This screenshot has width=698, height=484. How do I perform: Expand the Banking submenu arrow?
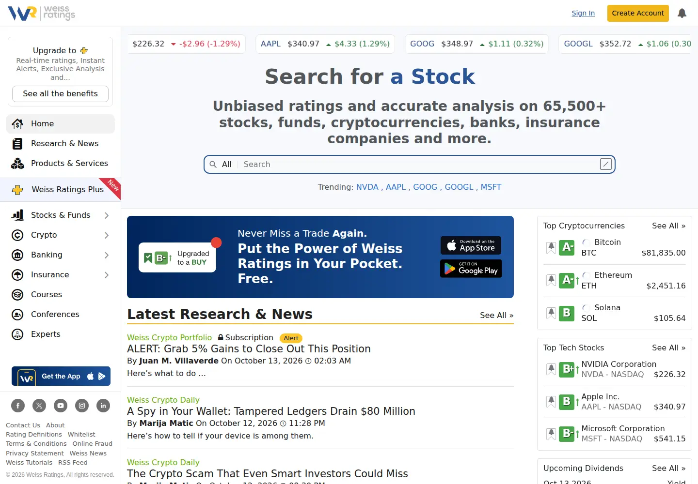107,255
